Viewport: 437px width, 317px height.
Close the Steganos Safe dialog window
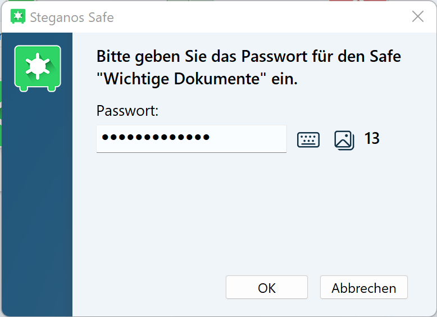pos(417,17)
